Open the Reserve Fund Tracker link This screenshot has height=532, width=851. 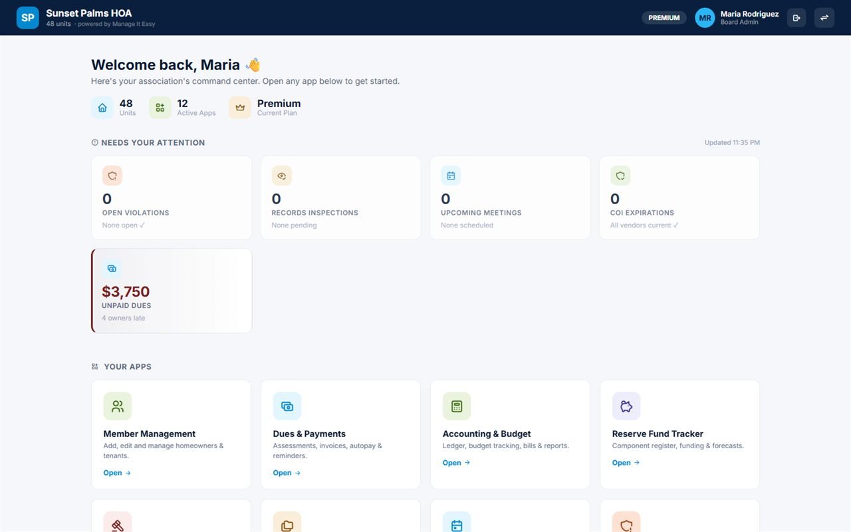[x=626, y=463]
